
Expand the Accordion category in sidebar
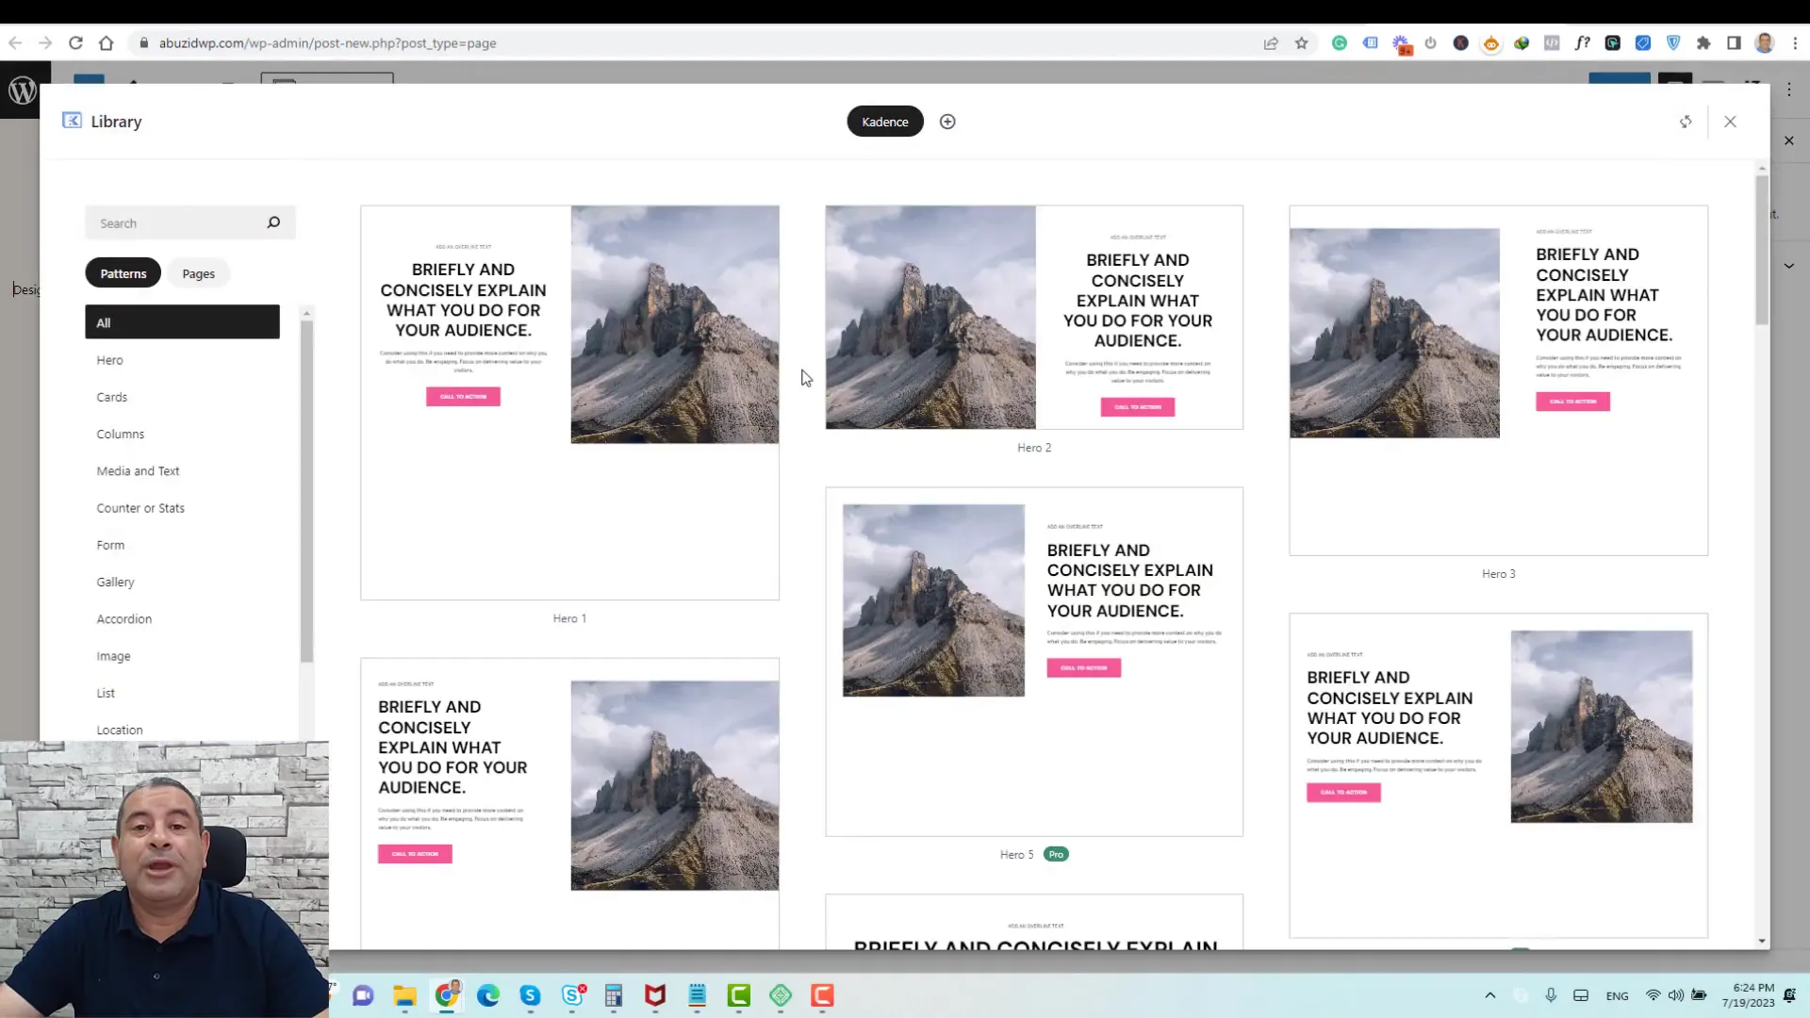click(x=124, y=617)
